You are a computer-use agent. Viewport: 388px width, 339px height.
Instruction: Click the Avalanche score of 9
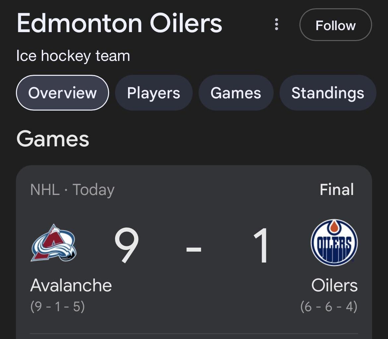click(126, 246)
